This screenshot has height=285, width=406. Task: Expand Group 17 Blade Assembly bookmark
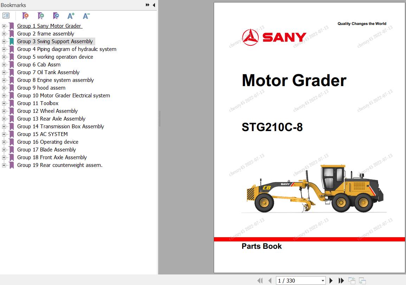[4, 150]
